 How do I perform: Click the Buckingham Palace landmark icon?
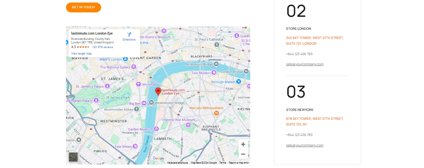[x=96, y=100]
